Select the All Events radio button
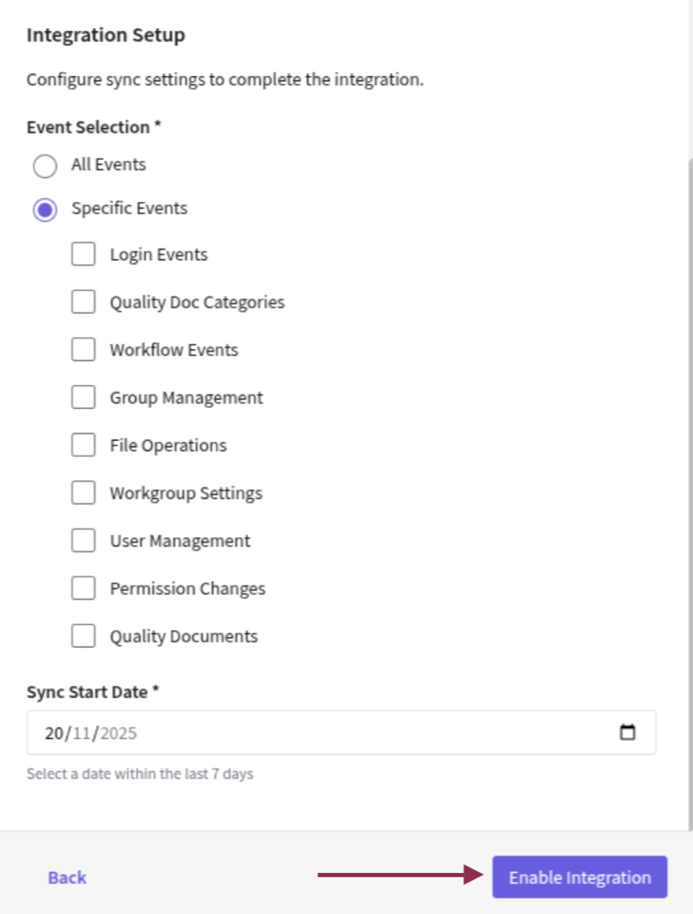The width and height of the screenshot is (693, 914). 45,166
